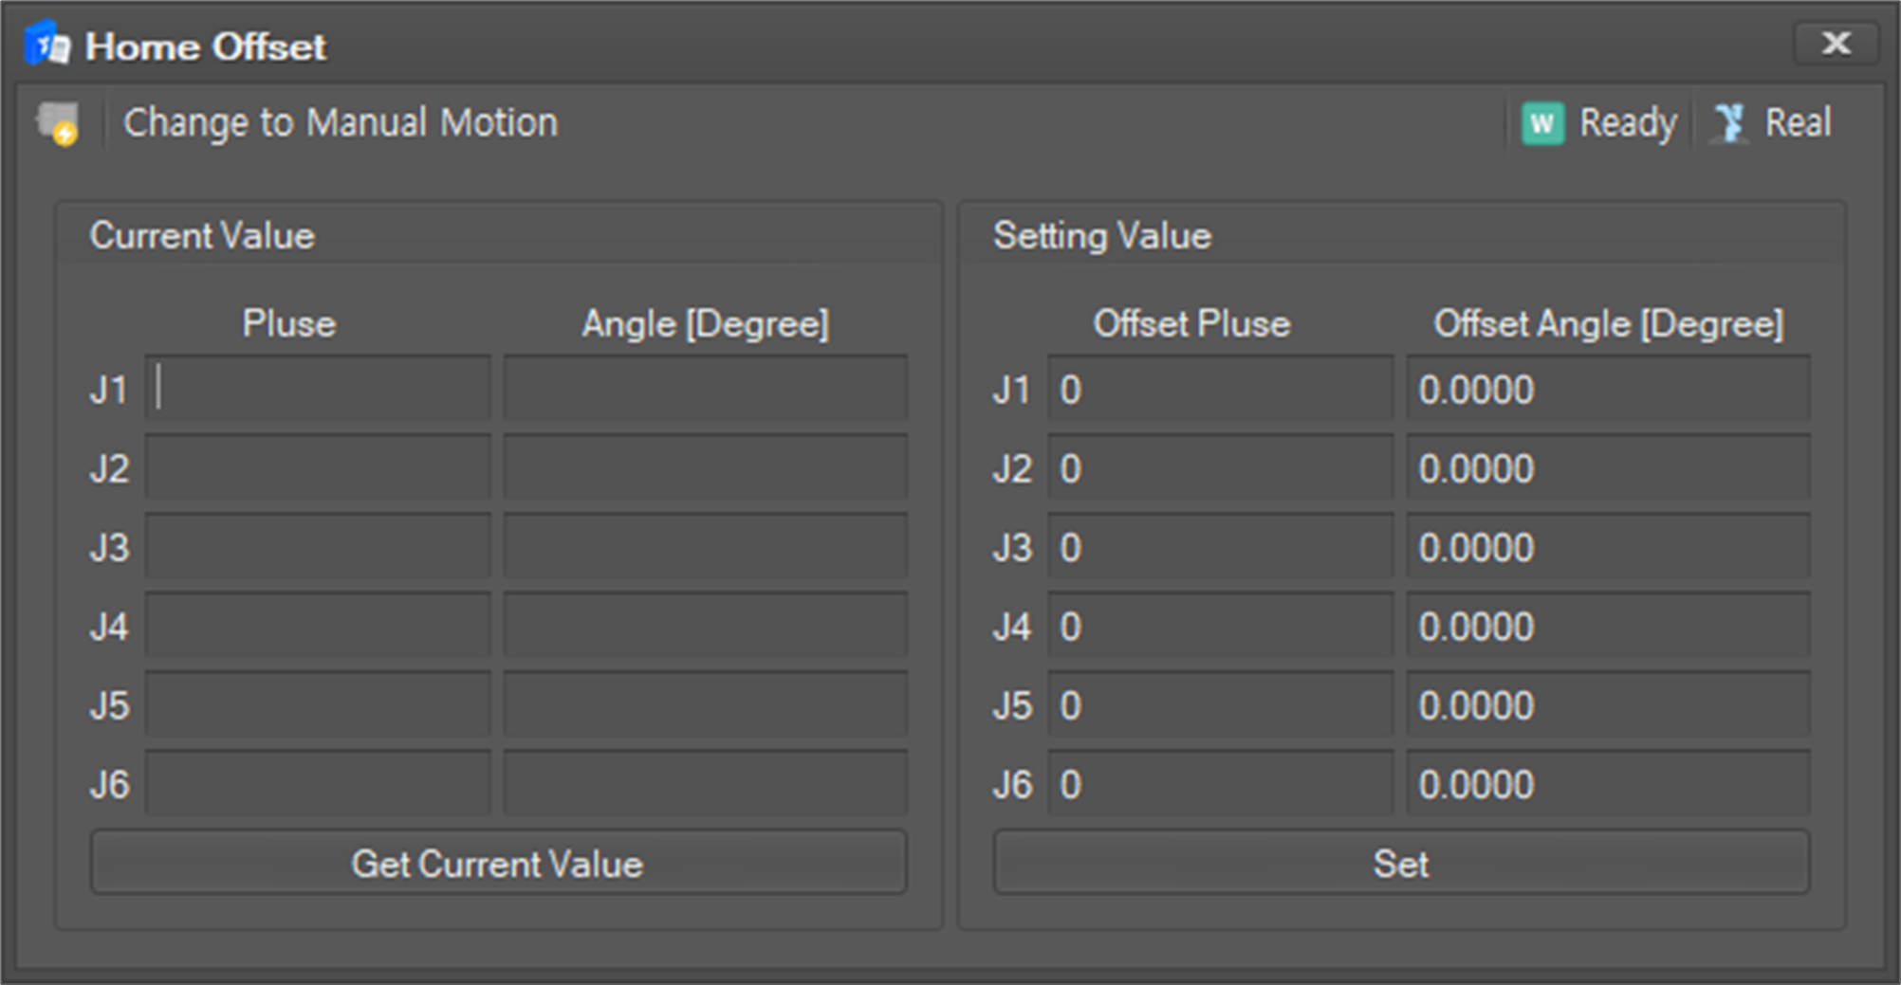The image size is (1901, 985).
Task: Focus the J2 Offset Angle field
Action: pos(1608,467)
